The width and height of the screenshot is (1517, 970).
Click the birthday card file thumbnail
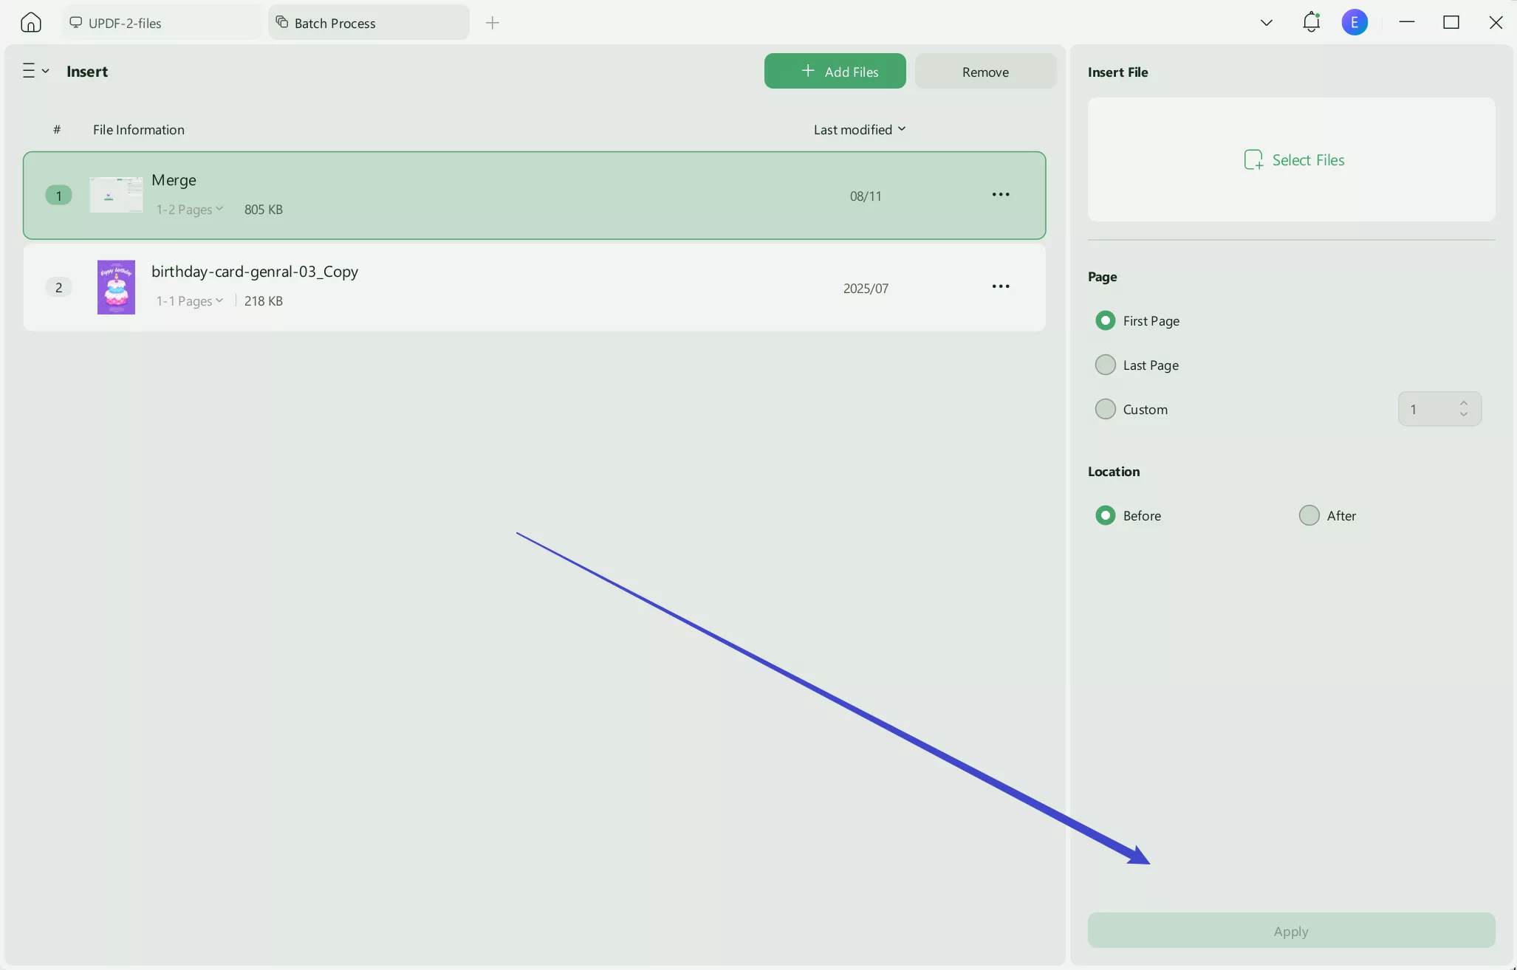pos(116,287)
